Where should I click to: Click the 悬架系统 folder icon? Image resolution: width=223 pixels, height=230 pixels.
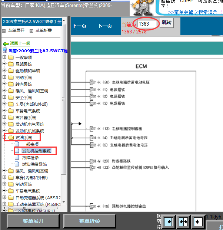(11, 64)
